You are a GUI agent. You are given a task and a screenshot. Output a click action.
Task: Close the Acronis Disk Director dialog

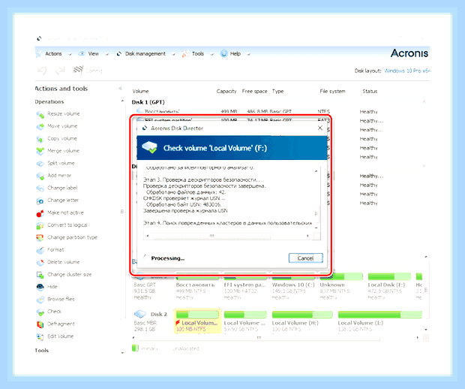320,128
